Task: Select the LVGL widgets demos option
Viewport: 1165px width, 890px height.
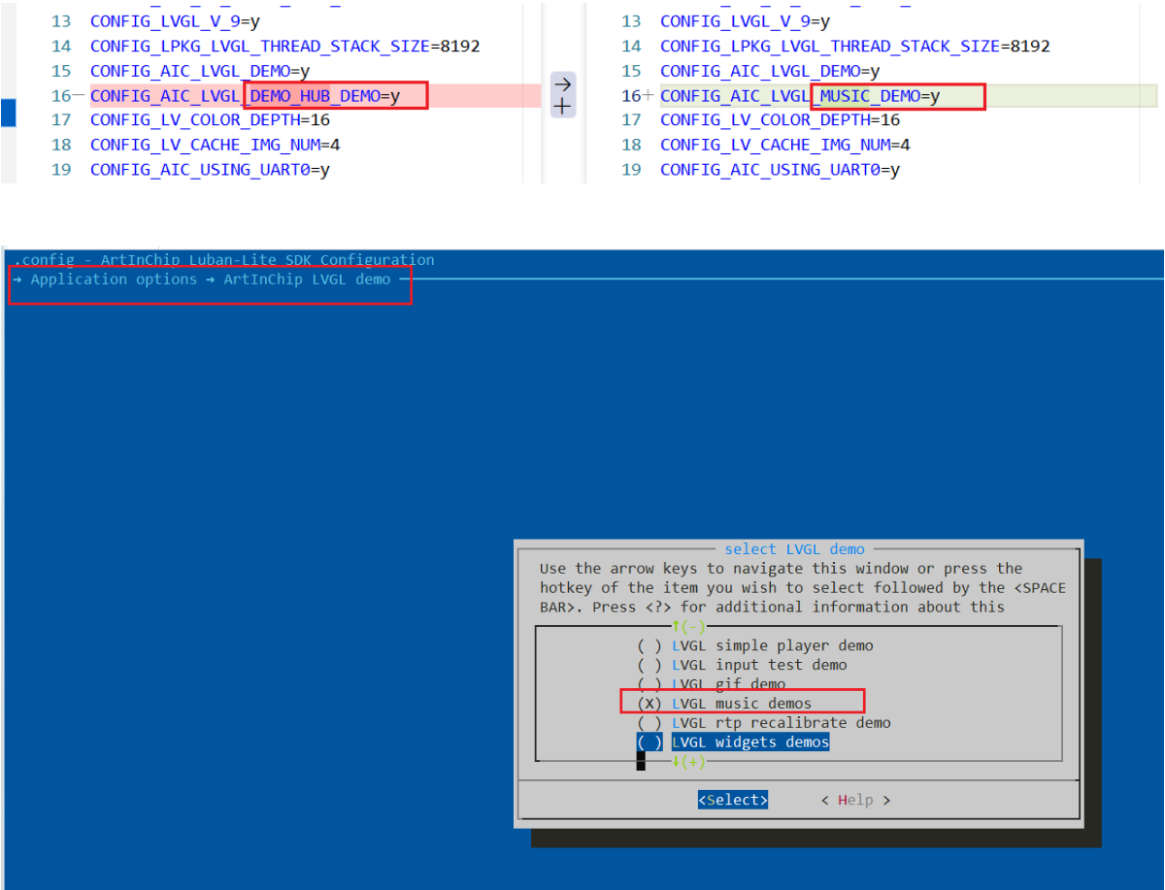Action: [x=733, y=742]
